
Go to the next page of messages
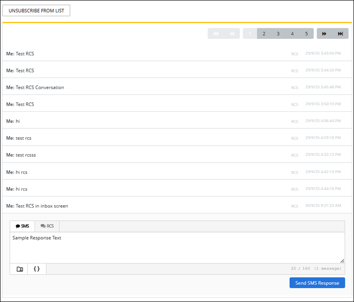click(324, 34)
